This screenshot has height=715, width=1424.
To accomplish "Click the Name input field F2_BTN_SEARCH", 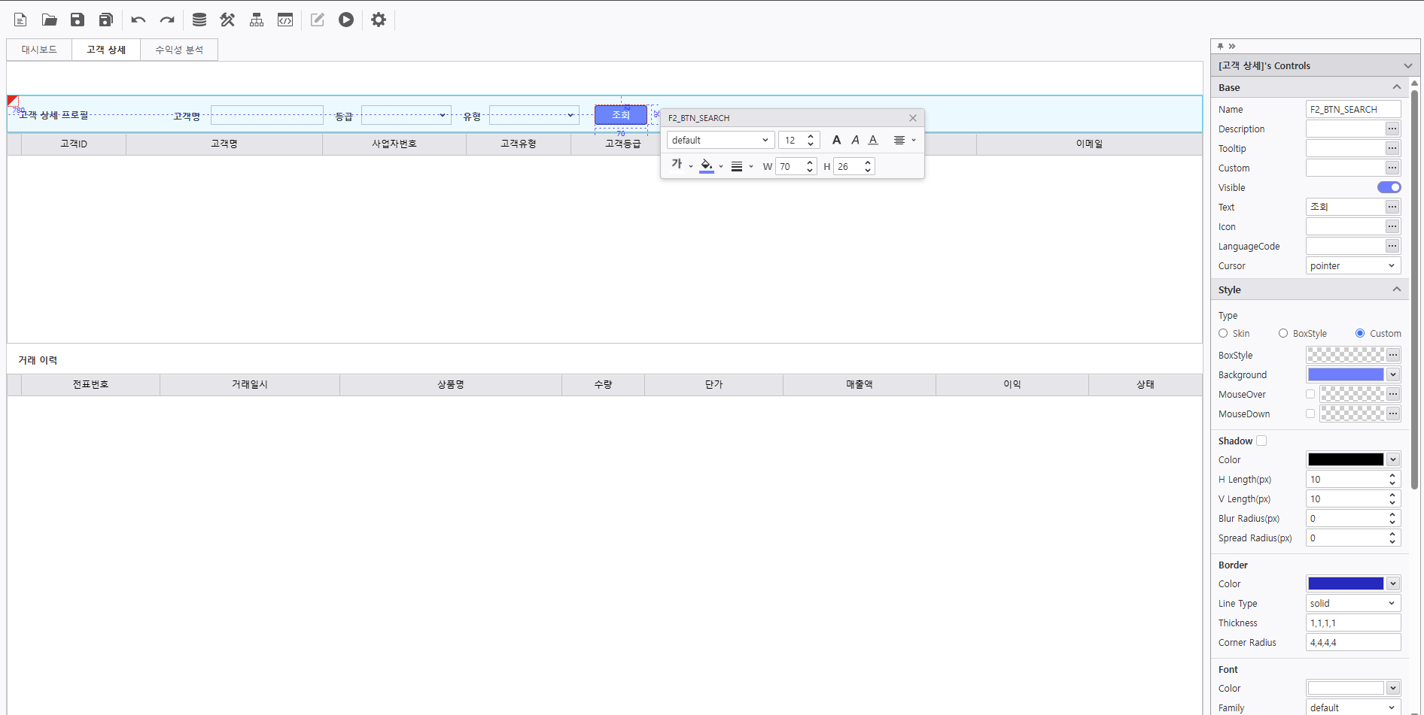I will [x=1353, y=109].
